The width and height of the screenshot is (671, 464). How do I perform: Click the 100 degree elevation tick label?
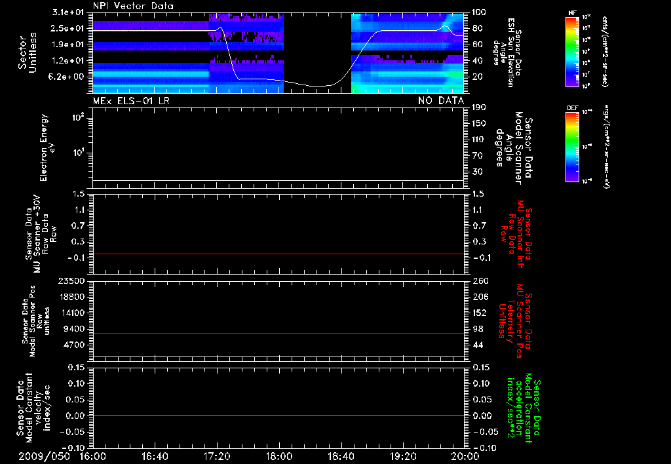click(x=479, y=12)
